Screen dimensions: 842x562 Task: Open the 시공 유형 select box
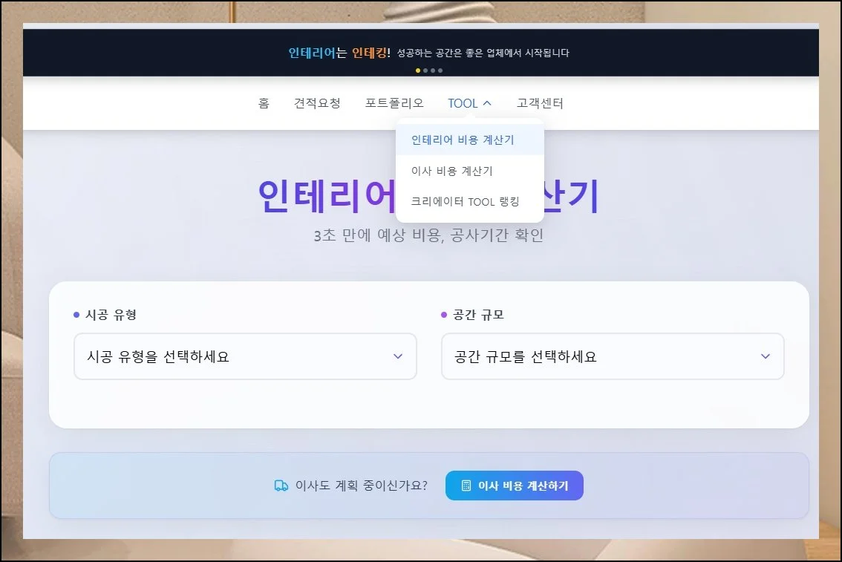(x=245, y=356)
